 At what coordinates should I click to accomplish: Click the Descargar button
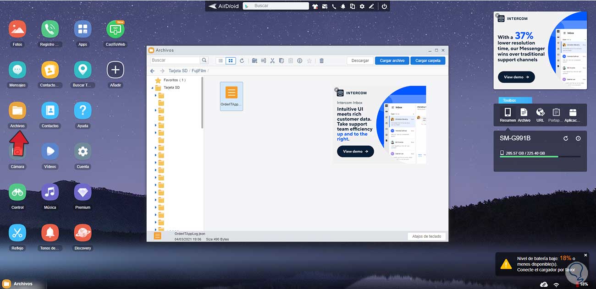(x=360, y=60)
